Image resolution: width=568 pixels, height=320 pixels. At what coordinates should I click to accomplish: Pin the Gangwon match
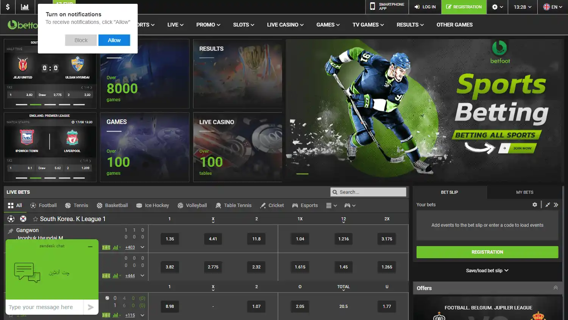[x=11, y=231]
